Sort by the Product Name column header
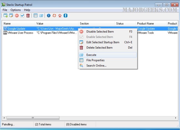 point(151,23)
